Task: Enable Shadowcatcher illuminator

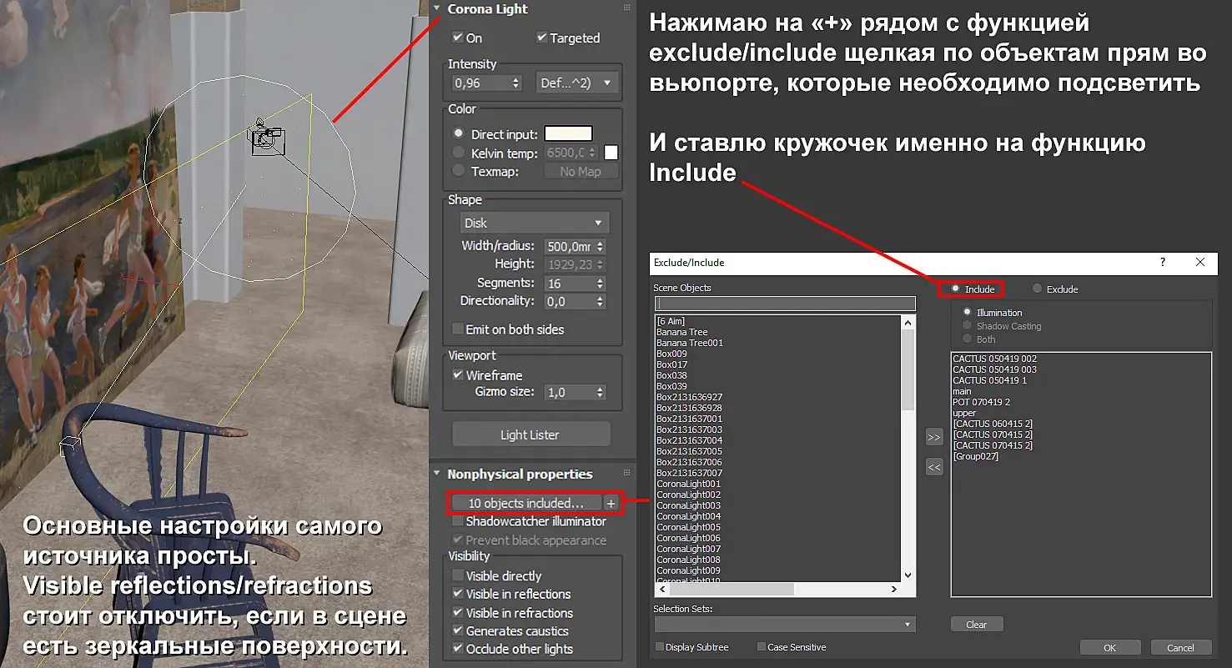Action: pyautogui.click(x=457, y=521)
